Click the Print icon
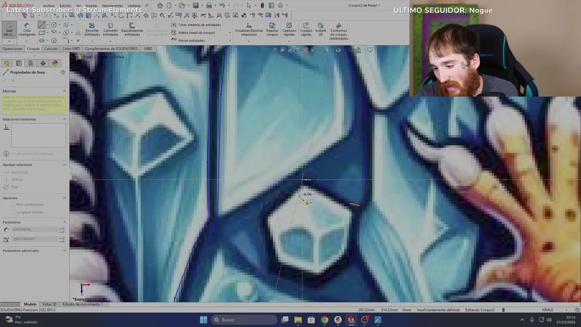Viewport: 581px width, 327px height. coord(209,5)
